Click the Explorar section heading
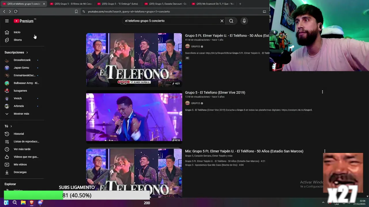The width and height of the screenshot is (369, 207). [10, 184]
